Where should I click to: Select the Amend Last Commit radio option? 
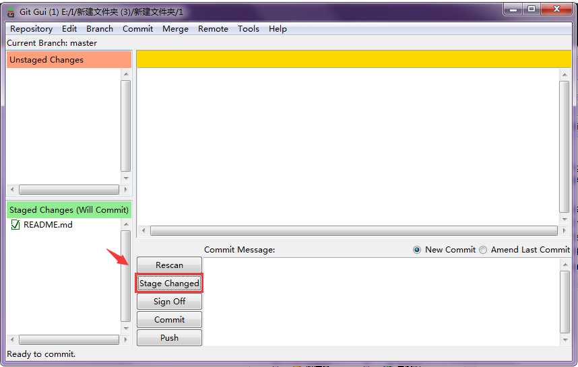[x=483, y=250]
